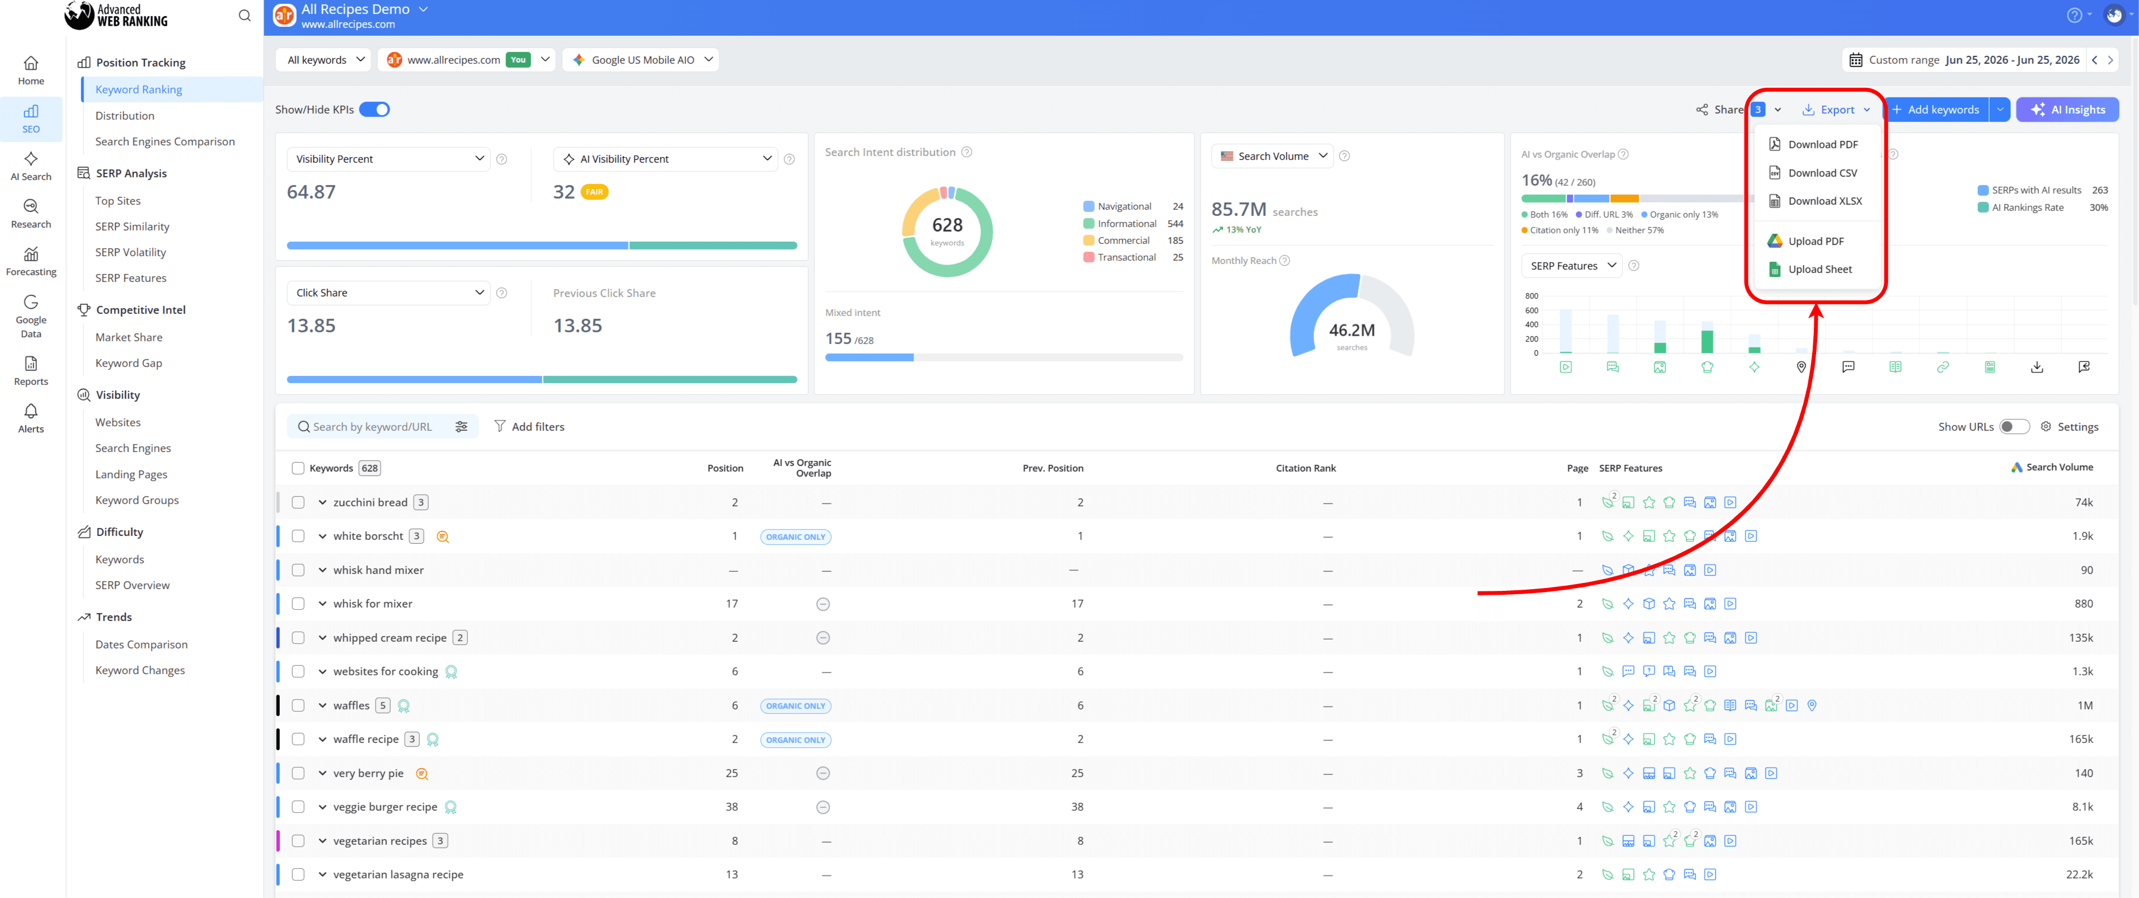Toggle the Show/Hide KPIs switch
The height and width of the screenshot is (898, 2139).
[x=374, y=110]
